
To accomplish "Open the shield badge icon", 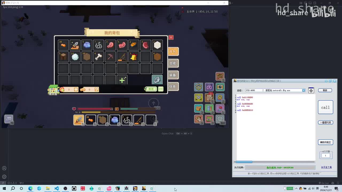I will click(199, 87).
